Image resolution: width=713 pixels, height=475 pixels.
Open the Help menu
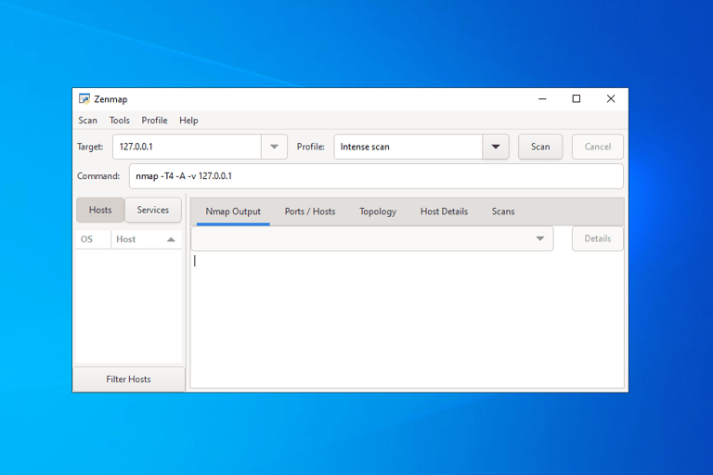tap(188, 121)
